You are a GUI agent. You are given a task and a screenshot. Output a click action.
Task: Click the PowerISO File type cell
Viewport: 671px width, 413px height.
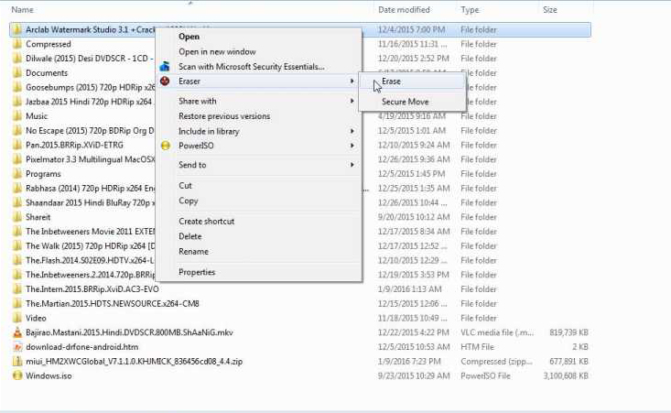point(485,375)
